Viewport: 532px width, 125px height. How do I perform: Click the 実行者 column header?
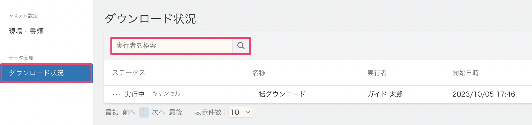377,73
